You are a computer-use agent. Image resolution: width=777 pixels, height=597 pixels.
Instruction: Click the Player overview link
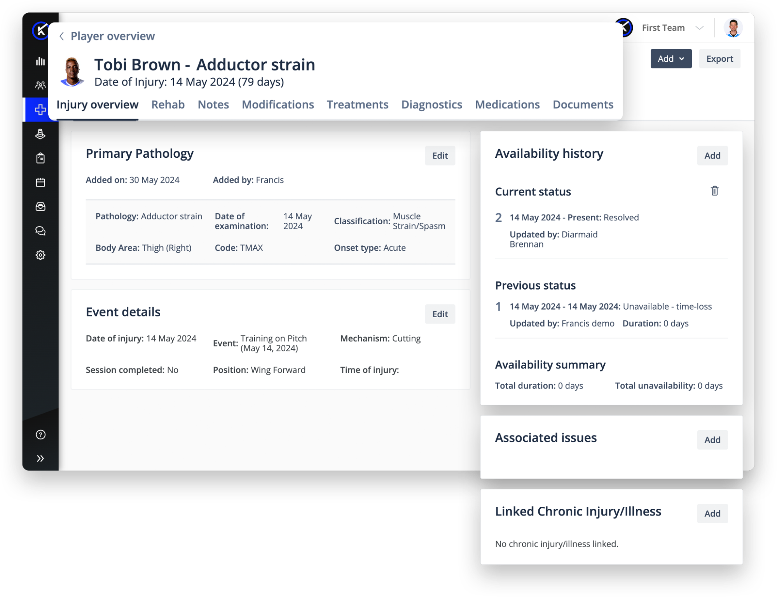[x=113, y=36]
